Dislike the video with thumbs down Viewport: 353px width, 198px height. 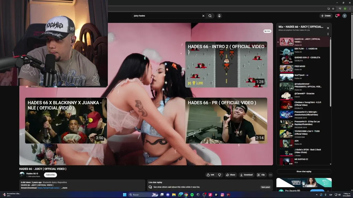(x=220, y=175)
